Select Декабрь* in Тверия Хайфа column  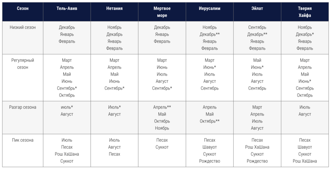[x=304, y=34]
